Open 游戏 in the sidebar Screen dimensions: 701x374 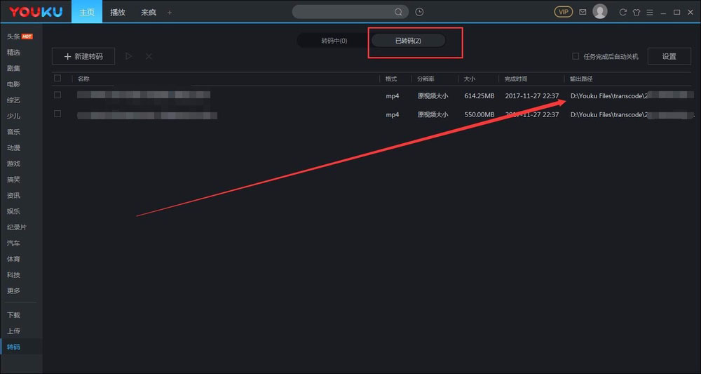click(13, 163)
